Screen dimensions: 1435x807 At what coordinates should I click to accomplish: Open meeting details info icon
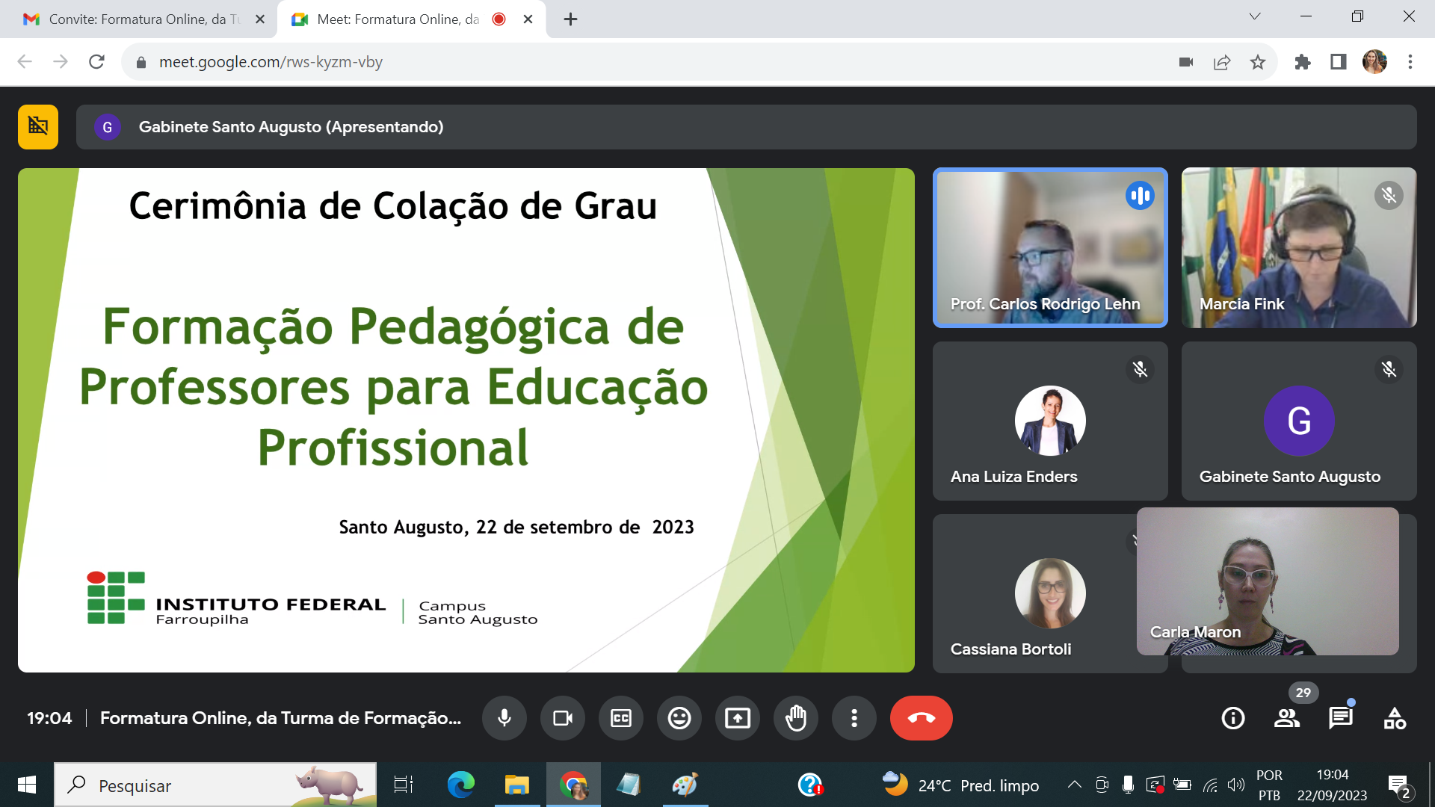tap(1232, 718)
